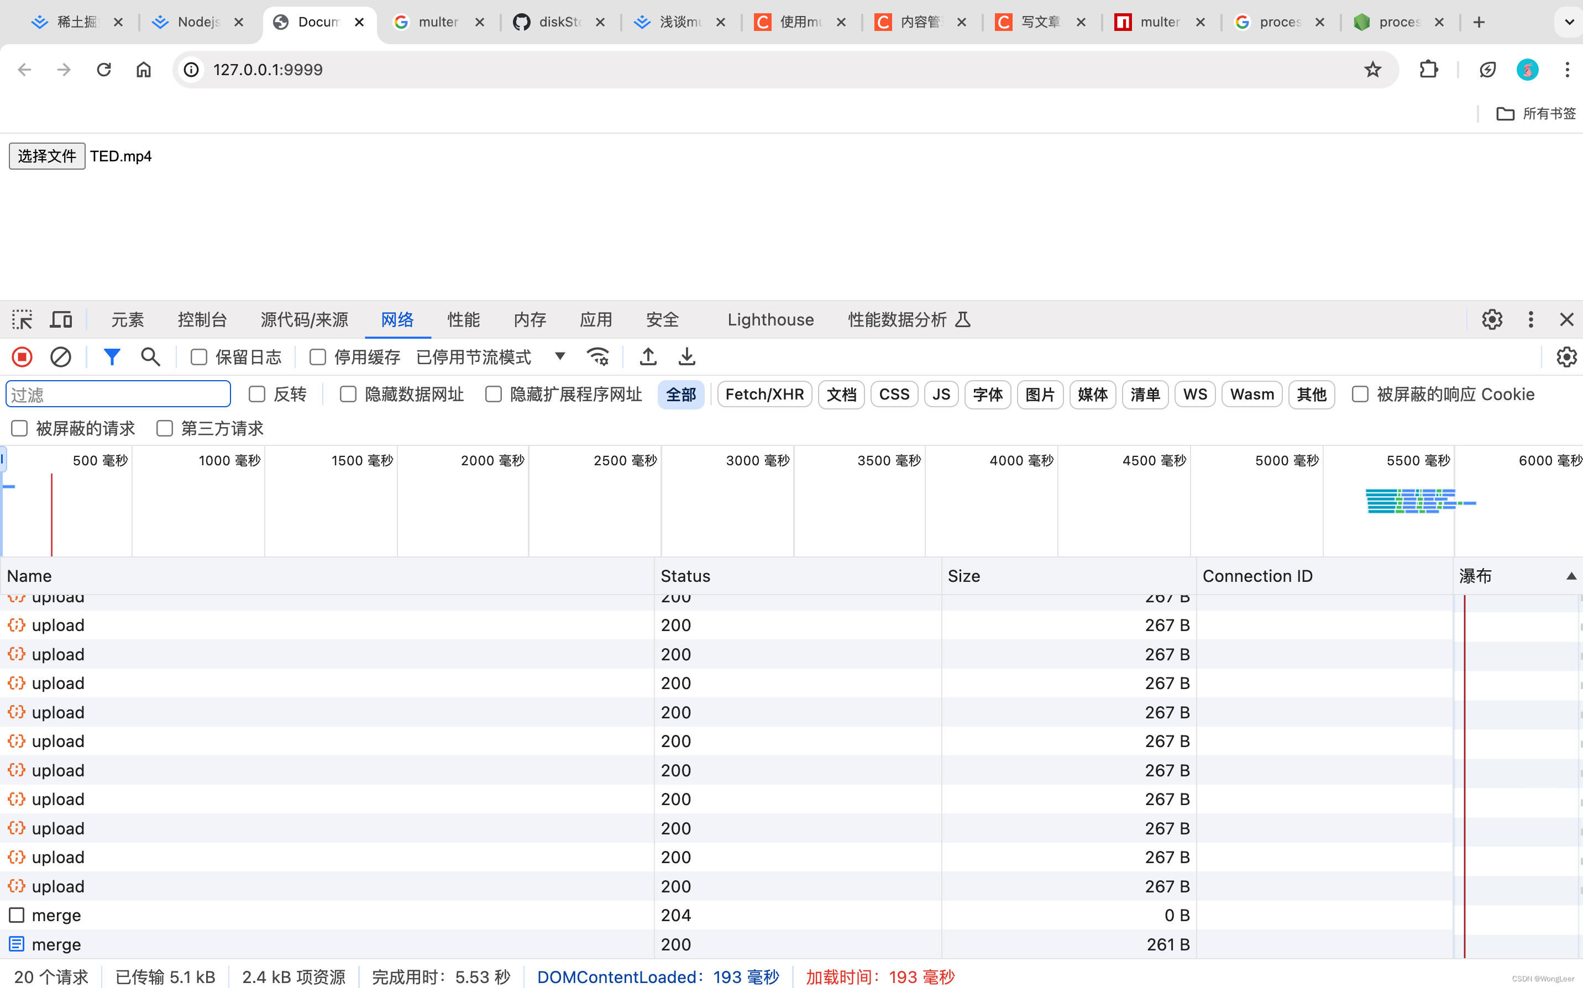This screenshot has height=988, width=1583.
Task: Filter by CSS requests
Action: [894, 394]
